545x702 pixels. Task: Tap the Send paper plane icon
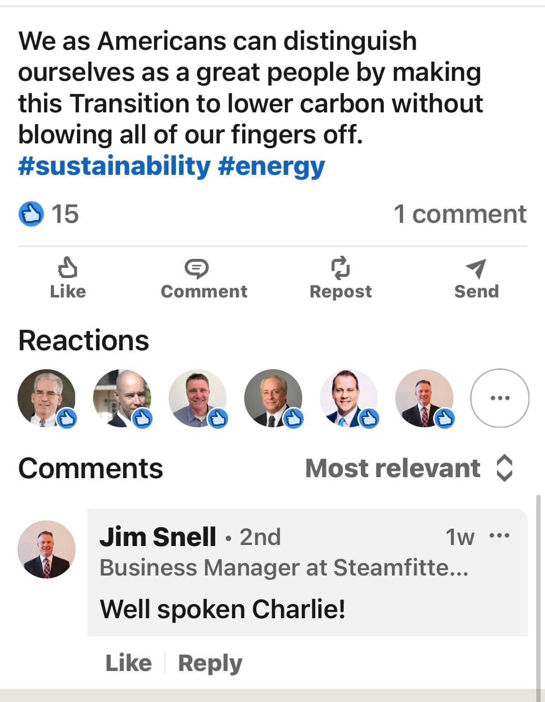[x=476, y=268]
